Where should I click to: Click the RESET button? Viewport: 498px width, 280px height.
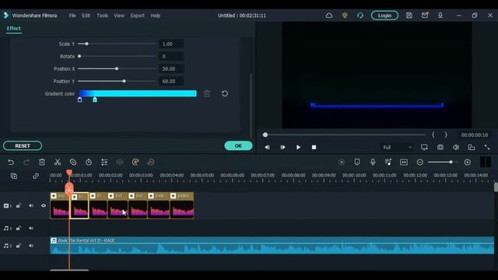click(23, 145)
